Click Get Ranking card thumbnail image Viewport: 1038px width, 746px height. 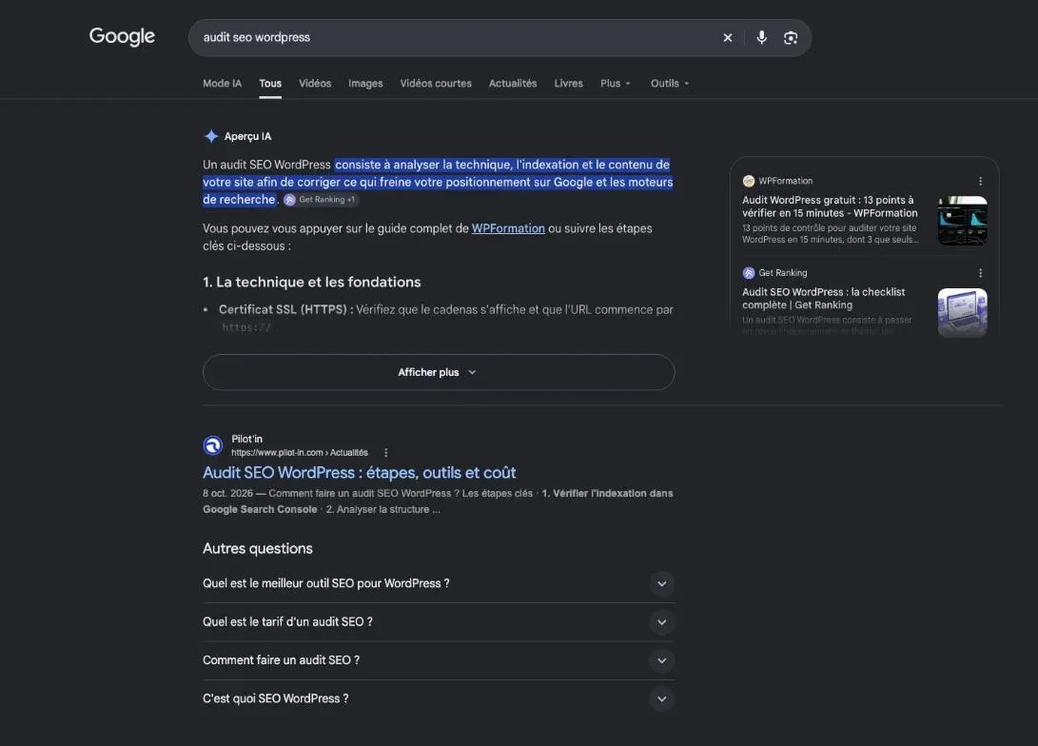[x=963, y=312]
